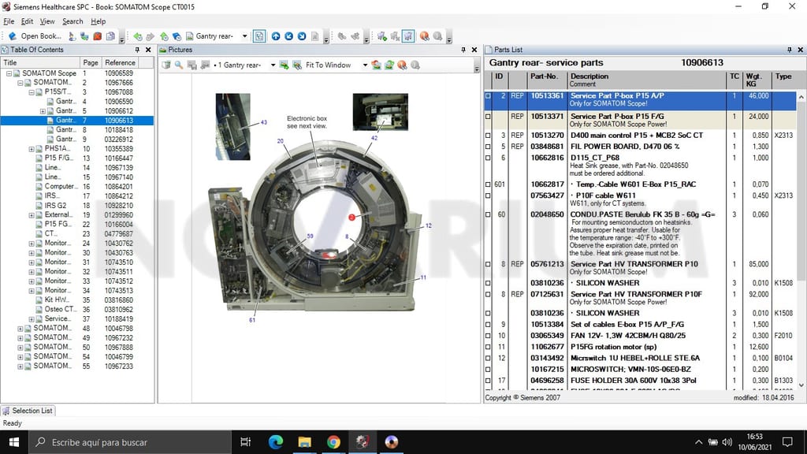Click the blue right arrow navigation icon

click(x=302, y=36)
